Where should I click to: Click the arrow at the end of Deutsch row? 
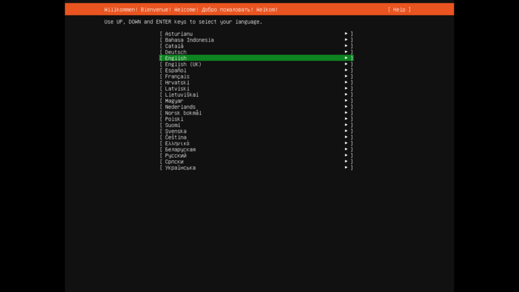[346, 52]
